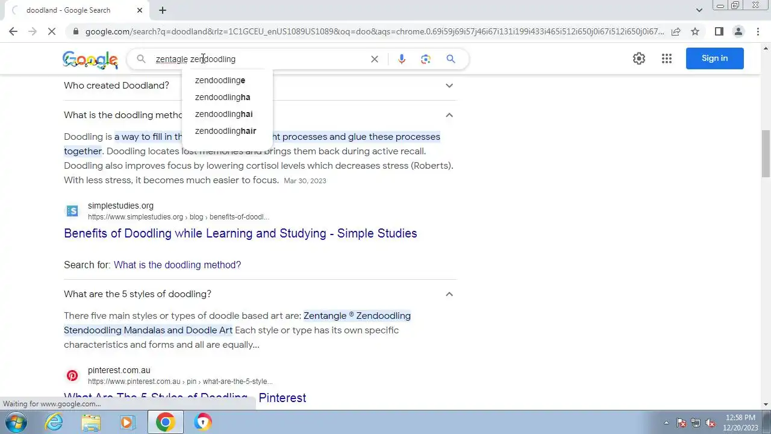Image resolution: width=771 pixels, height=434 pixels.
Task: Click 'Mar 30, 2023' date text
Action: [305, 181]
